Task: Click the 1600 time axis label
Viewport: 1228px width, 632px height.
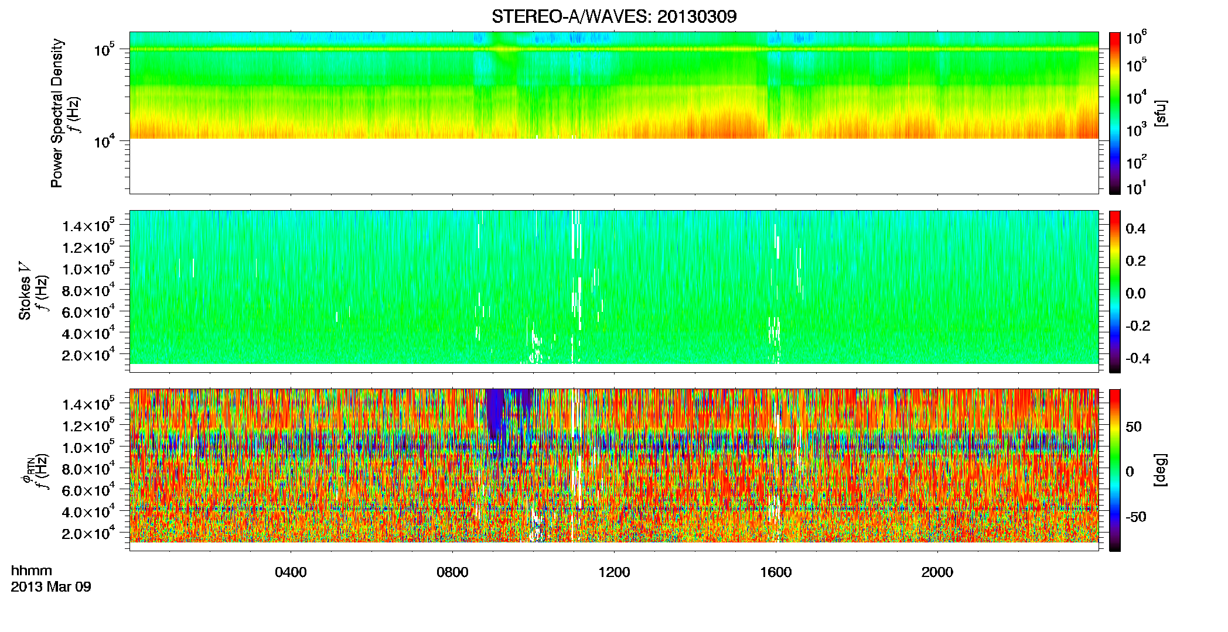Action: 776,572
